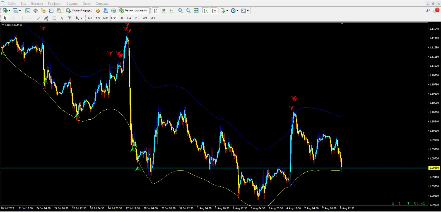Switch timeframe to H4
This screenshot has width=441, height=212.
tap(129, 18)
